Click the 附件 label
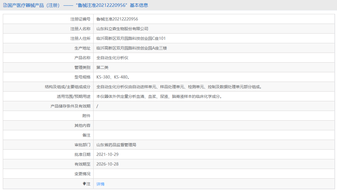The image size is (337, 192). (86, 116)
